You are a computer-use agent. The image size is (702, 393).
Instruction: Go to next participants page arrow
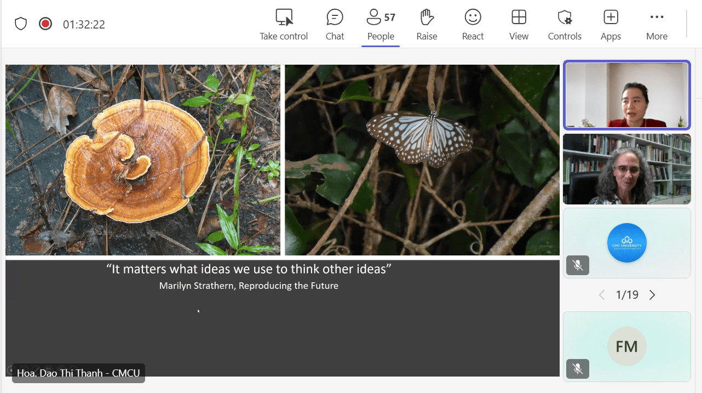pyautogui.click(x=652, y=295)
